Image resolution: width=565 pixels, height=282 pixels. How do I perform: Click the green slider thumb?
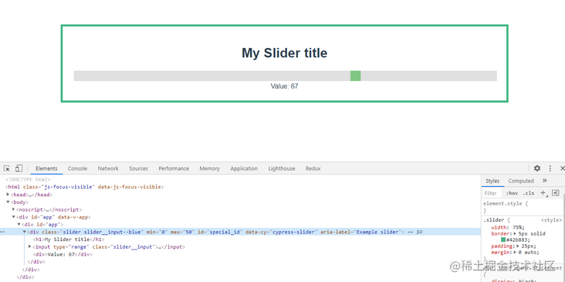355,76
